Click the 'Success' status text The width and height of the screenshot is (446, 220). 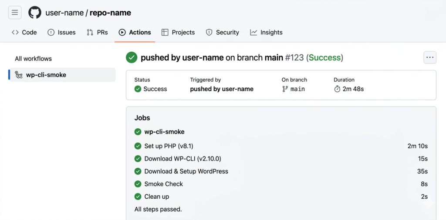(155, 89)
